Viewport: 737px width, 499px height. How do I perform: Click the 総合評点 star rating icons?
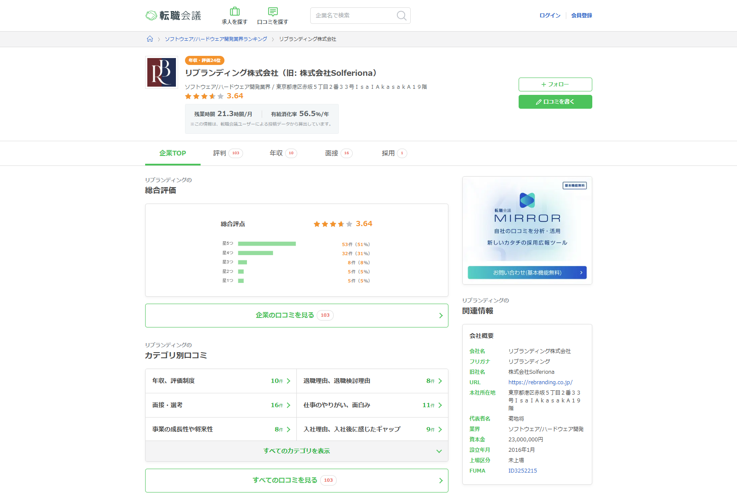tap(333, 224)
